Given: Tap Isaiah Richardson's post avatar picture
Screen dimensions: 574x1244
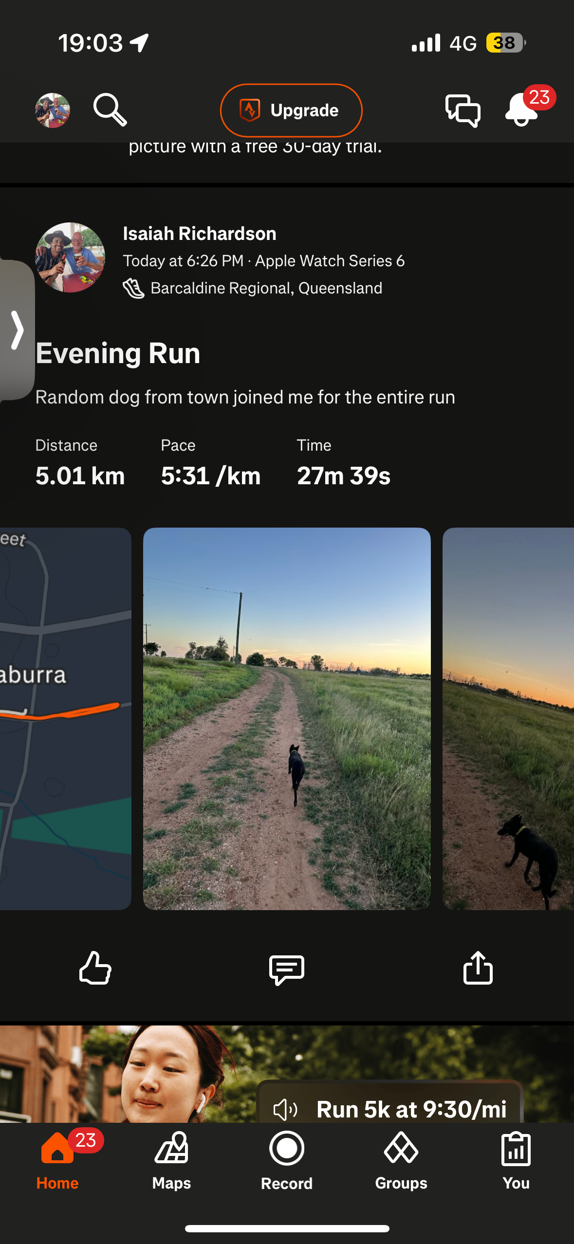Looking at the screenshot, I should click(70, 257).
